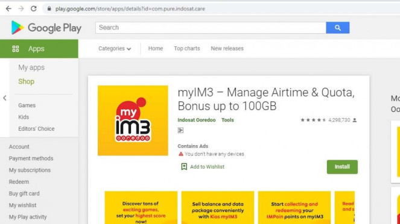
Task: Click the myIM3 app title text
Action: point(266,99)
